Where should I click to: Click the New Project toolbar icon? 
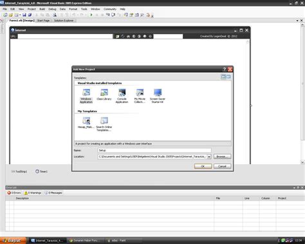tap(5, 15)
